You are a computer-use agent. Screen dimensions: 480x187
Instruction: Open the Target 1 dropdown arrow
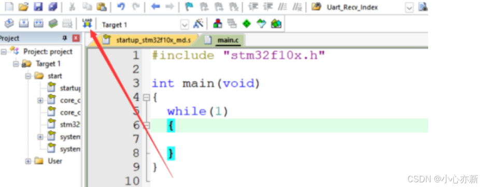point(185,24)
